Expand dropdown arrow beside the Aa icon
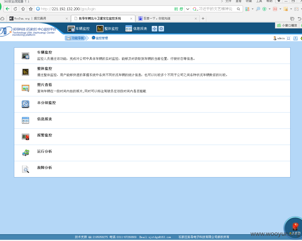The height and width of the screenshot is (241, 302). [280, 9]
